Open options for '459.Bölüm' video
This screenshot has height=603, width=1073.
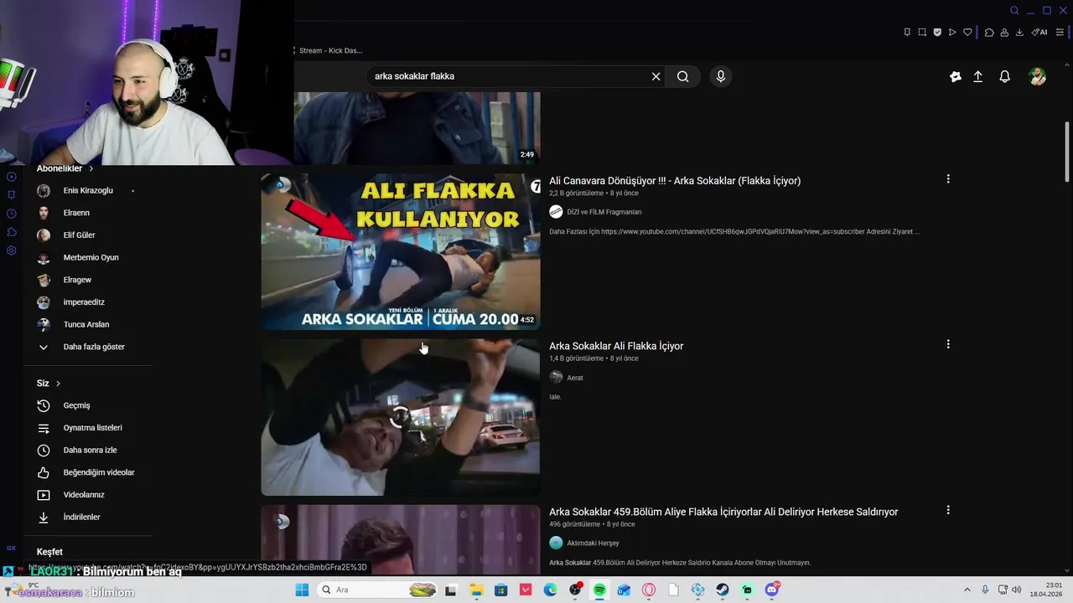(948, 510)
